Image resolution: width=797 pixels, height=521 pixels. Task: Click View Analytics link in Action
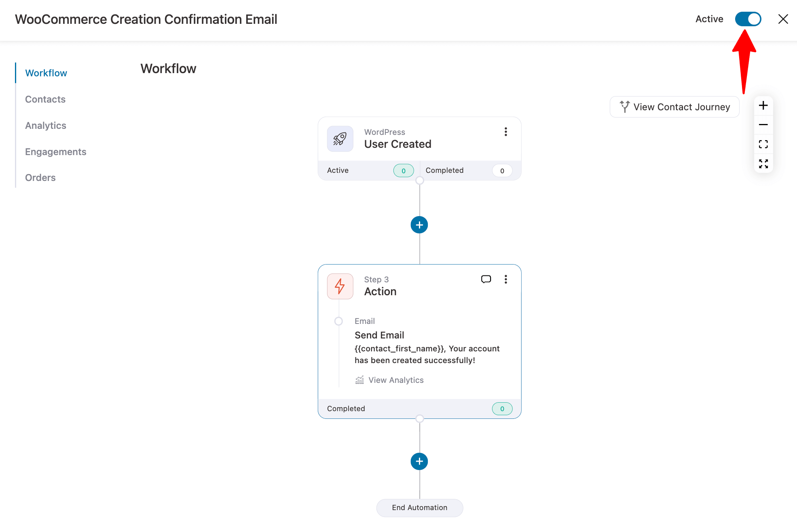396,380
